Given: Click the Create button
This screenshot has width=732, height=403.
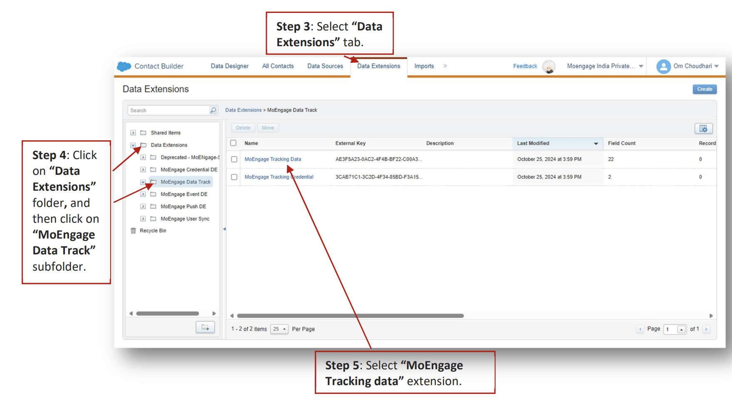Looking at the screenshot, I should (x=705, y=89).
